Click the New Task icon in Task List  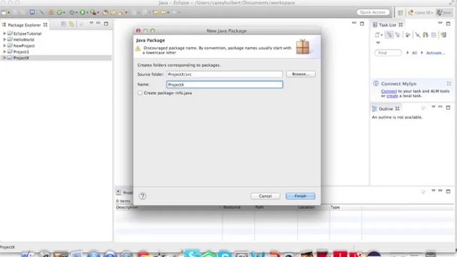click(377, 35)
